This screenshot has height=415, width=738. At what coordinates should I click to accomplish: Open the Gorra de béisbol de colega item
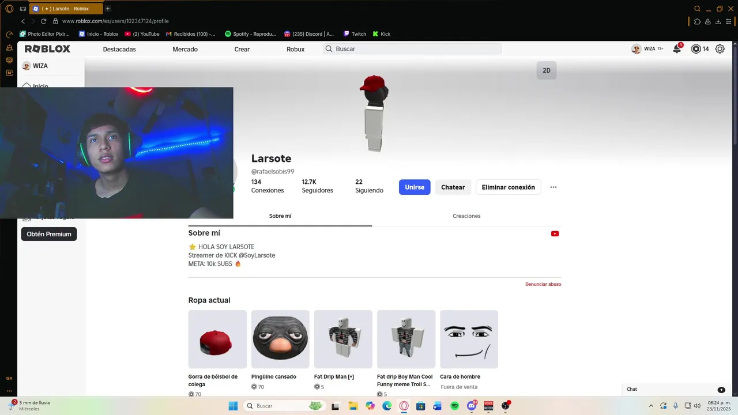pyautogui.click(x=217, y=339)
